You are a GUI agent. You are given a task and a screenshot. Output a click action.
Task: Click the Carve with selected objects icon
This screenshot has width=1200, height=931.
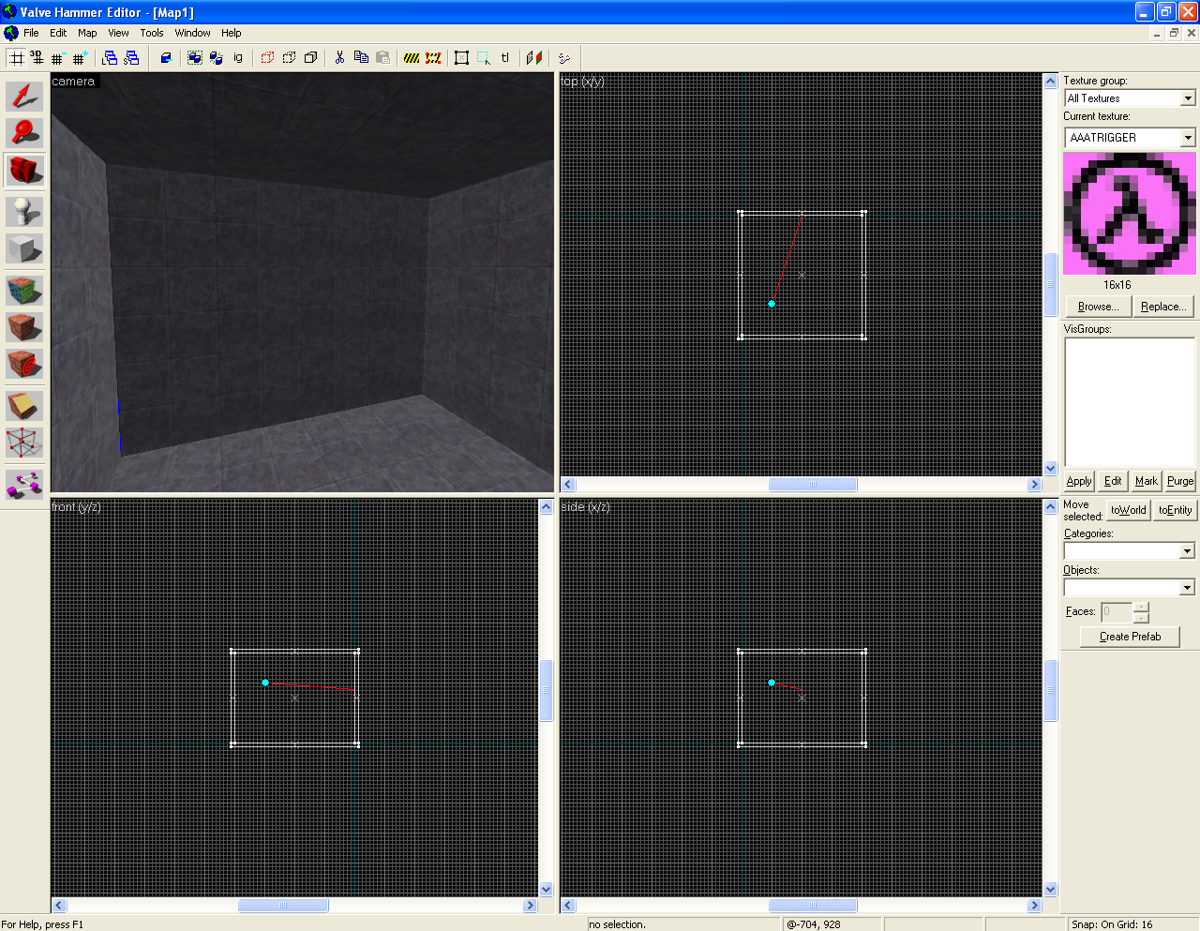coord(166,58)
